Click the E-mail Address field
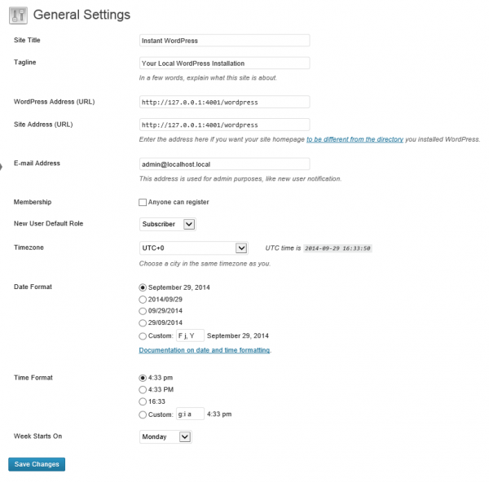The height and width of the screenshot is (482, 489). point(225,164)
